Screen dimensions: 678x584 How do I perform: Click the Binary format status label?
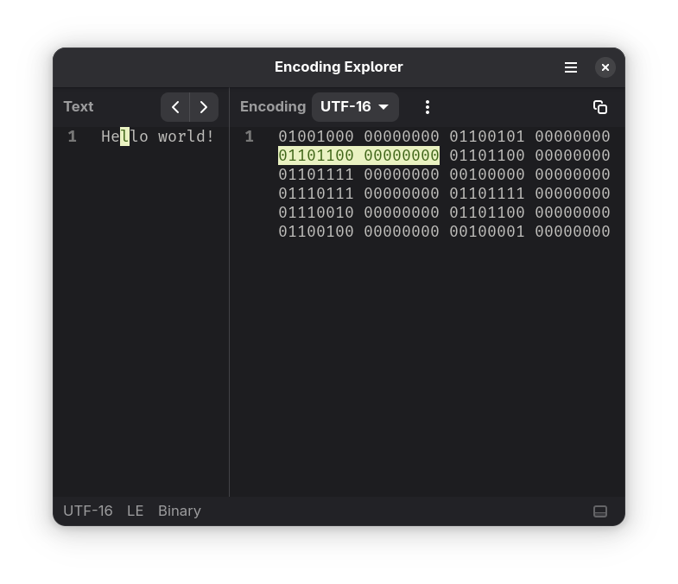[180, 511]
